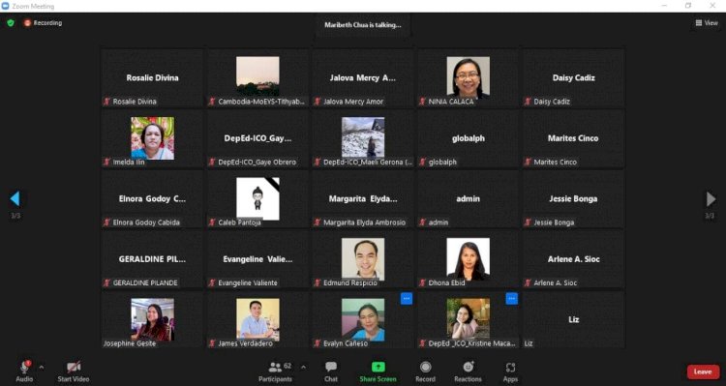Go to next page with right gray arrow
Image resolution: width=726 pixels, height=386 pixels.
(711, 199)
